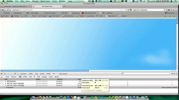179x100 pixels.
Task: Open the Bookmarks menu in menu bar
Action: point(45,1)
